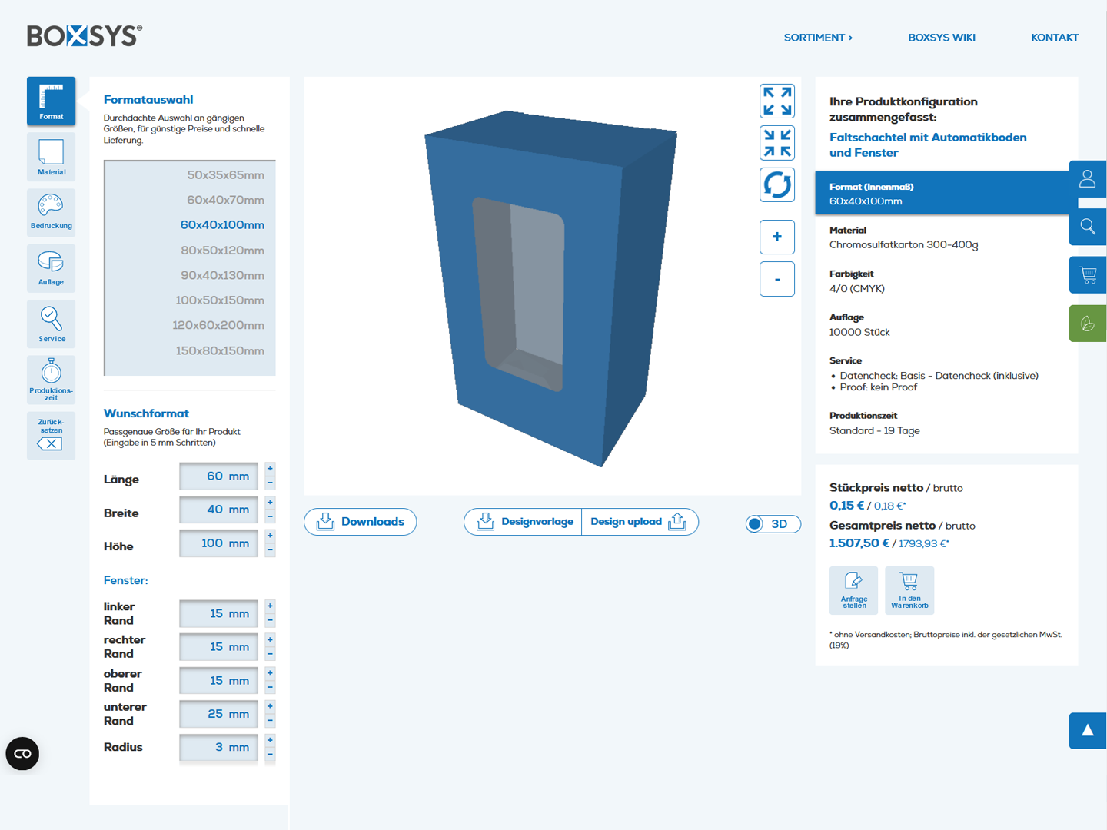Click the Breite input field

tap(218, 510)
